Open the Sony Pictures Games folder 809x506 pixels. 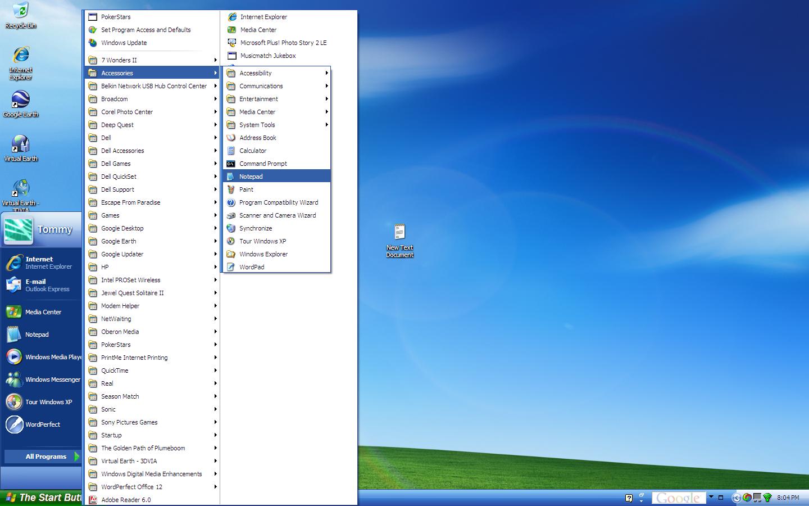152,422
